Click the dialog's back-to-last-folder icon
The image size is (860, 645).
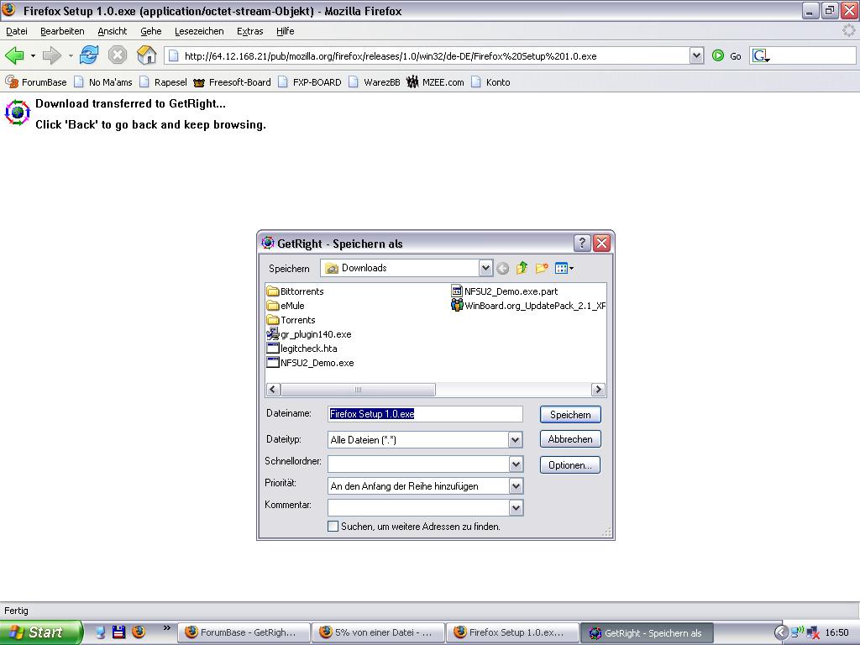point(502,268)
